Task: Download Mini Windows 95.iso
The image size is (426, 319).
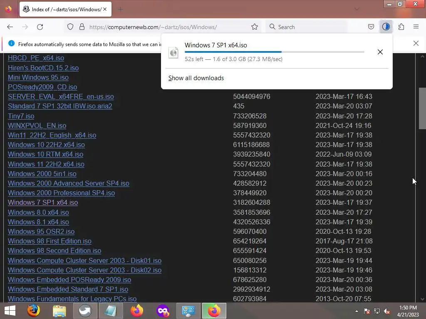Action: (x=38, y=78)
